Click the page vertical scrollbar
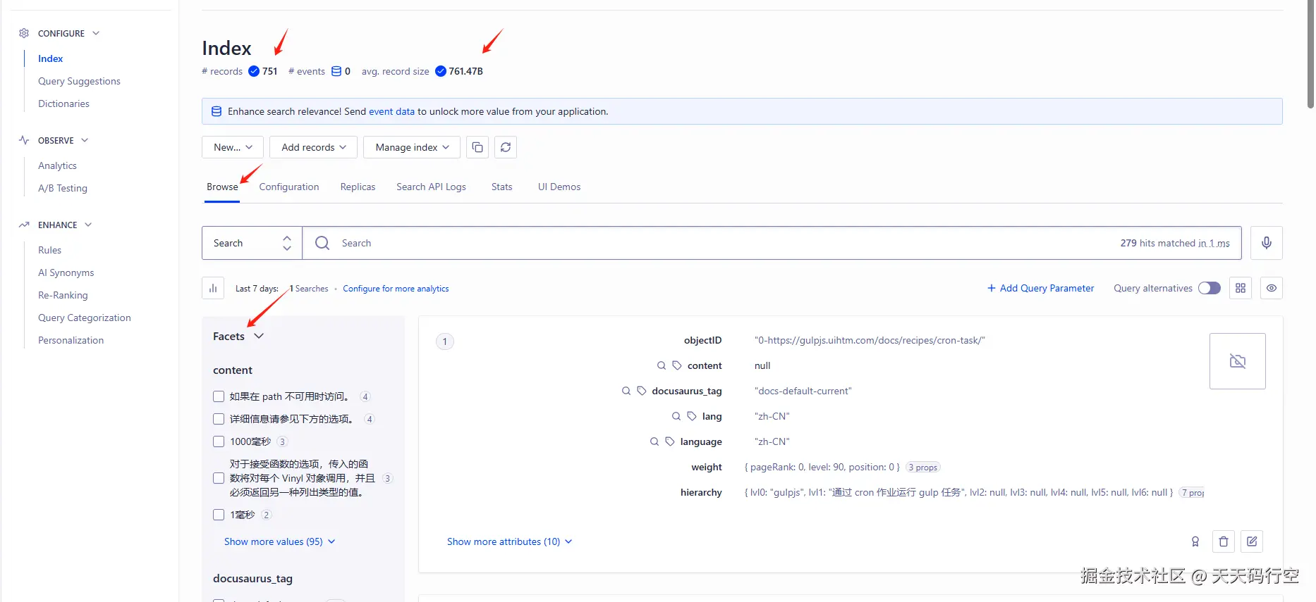 (1310, 54)
